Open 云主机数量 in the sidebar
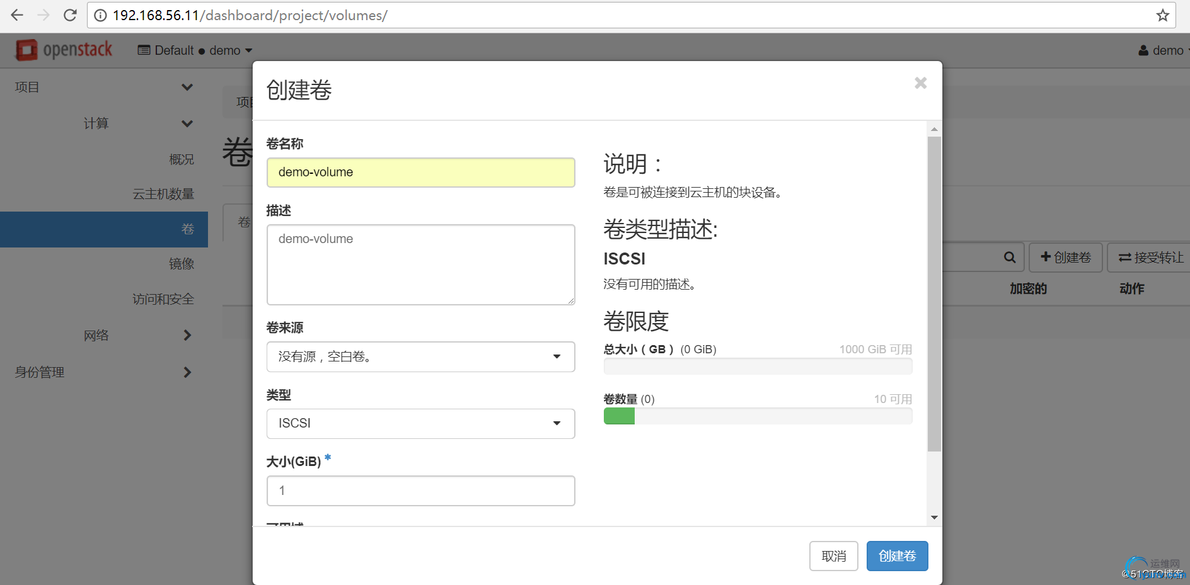The width and height of the screenshot is (1190, 585). 163,194
